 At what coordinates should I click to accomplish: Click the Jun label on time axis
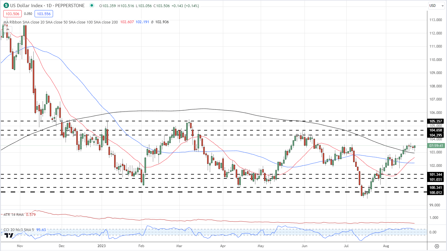(304, 246)
